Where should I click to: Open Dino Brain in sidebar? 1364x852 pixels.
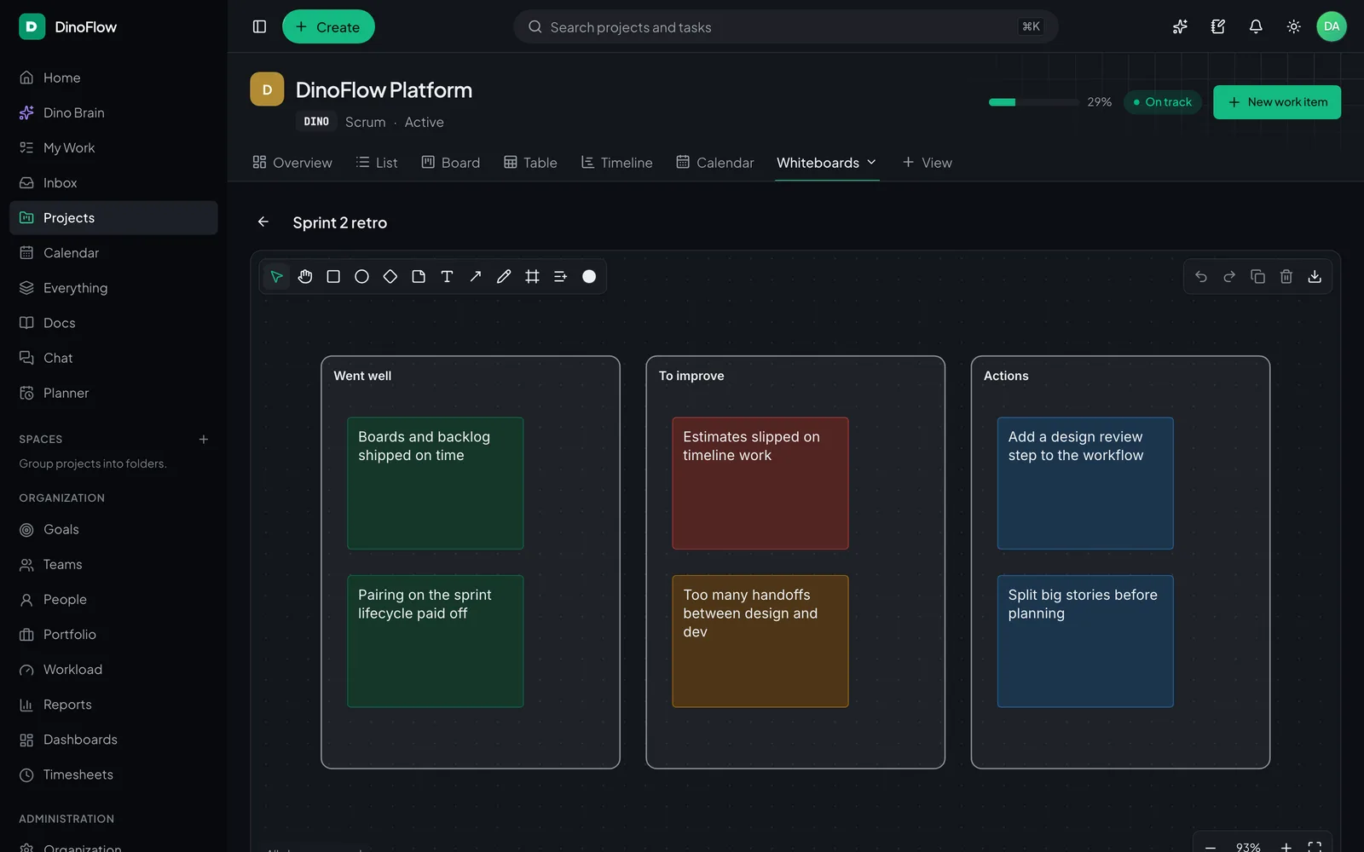[x=113, y=112]
